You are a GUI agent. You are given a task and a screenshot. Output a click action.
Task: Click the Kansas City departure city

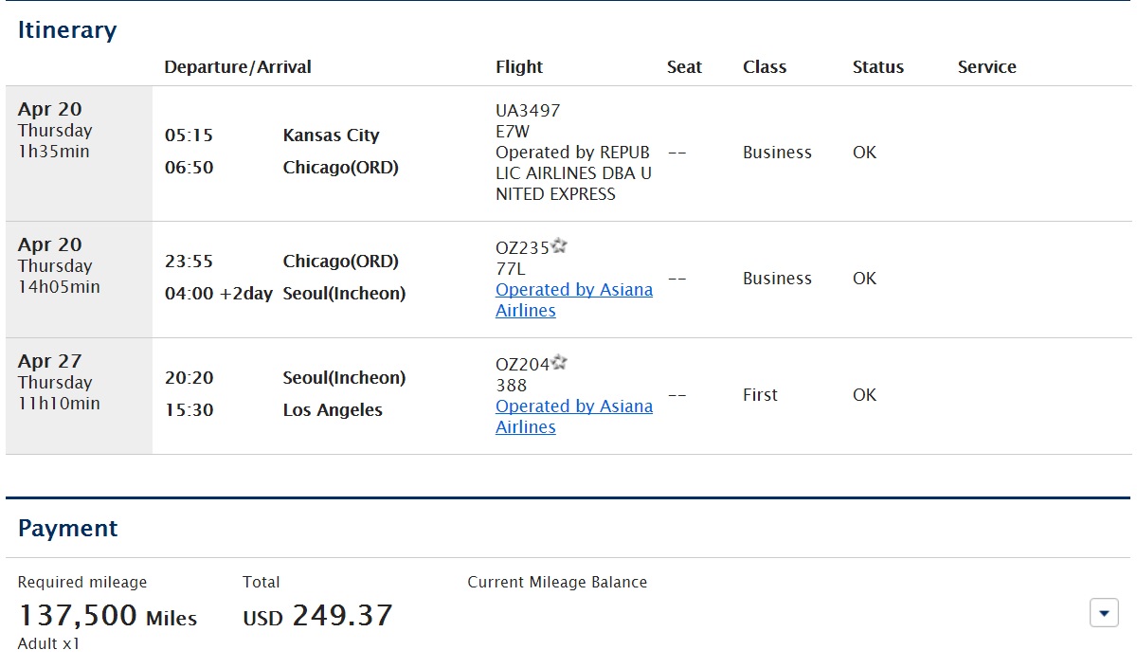[331, 135]
